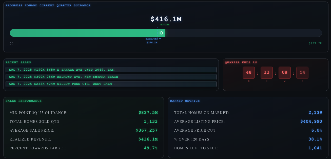The width and height of the screenshot is (331, 159).
Task: Click the minutes countdown tile showing 08
Action: 285,73
